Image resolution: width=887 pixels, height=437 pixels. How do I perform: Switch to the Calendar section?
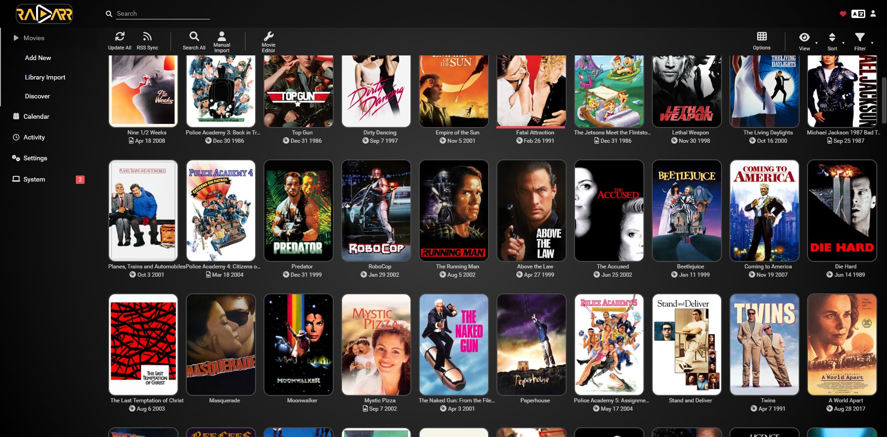[x=37, y=116]
